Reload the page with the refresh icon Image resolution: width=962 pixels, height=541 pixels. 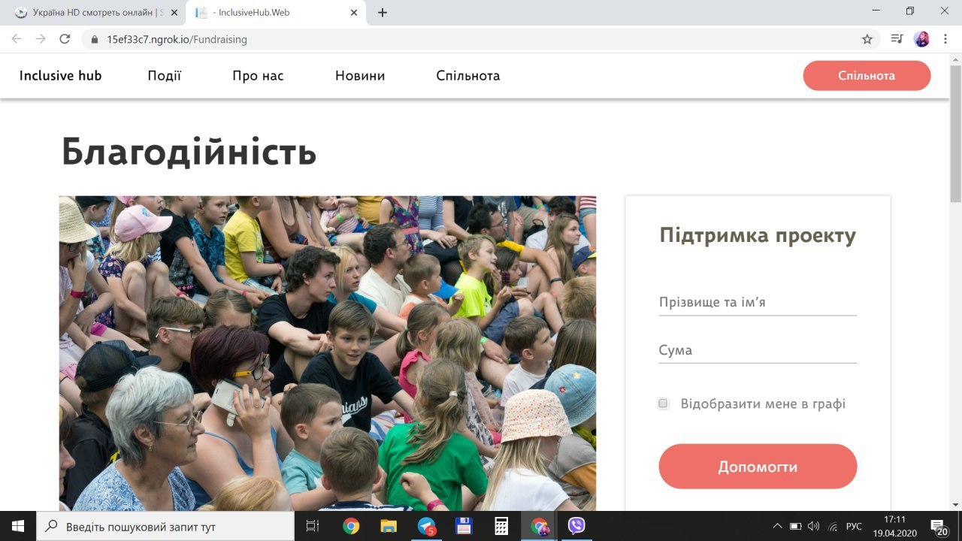click(65, 39)
